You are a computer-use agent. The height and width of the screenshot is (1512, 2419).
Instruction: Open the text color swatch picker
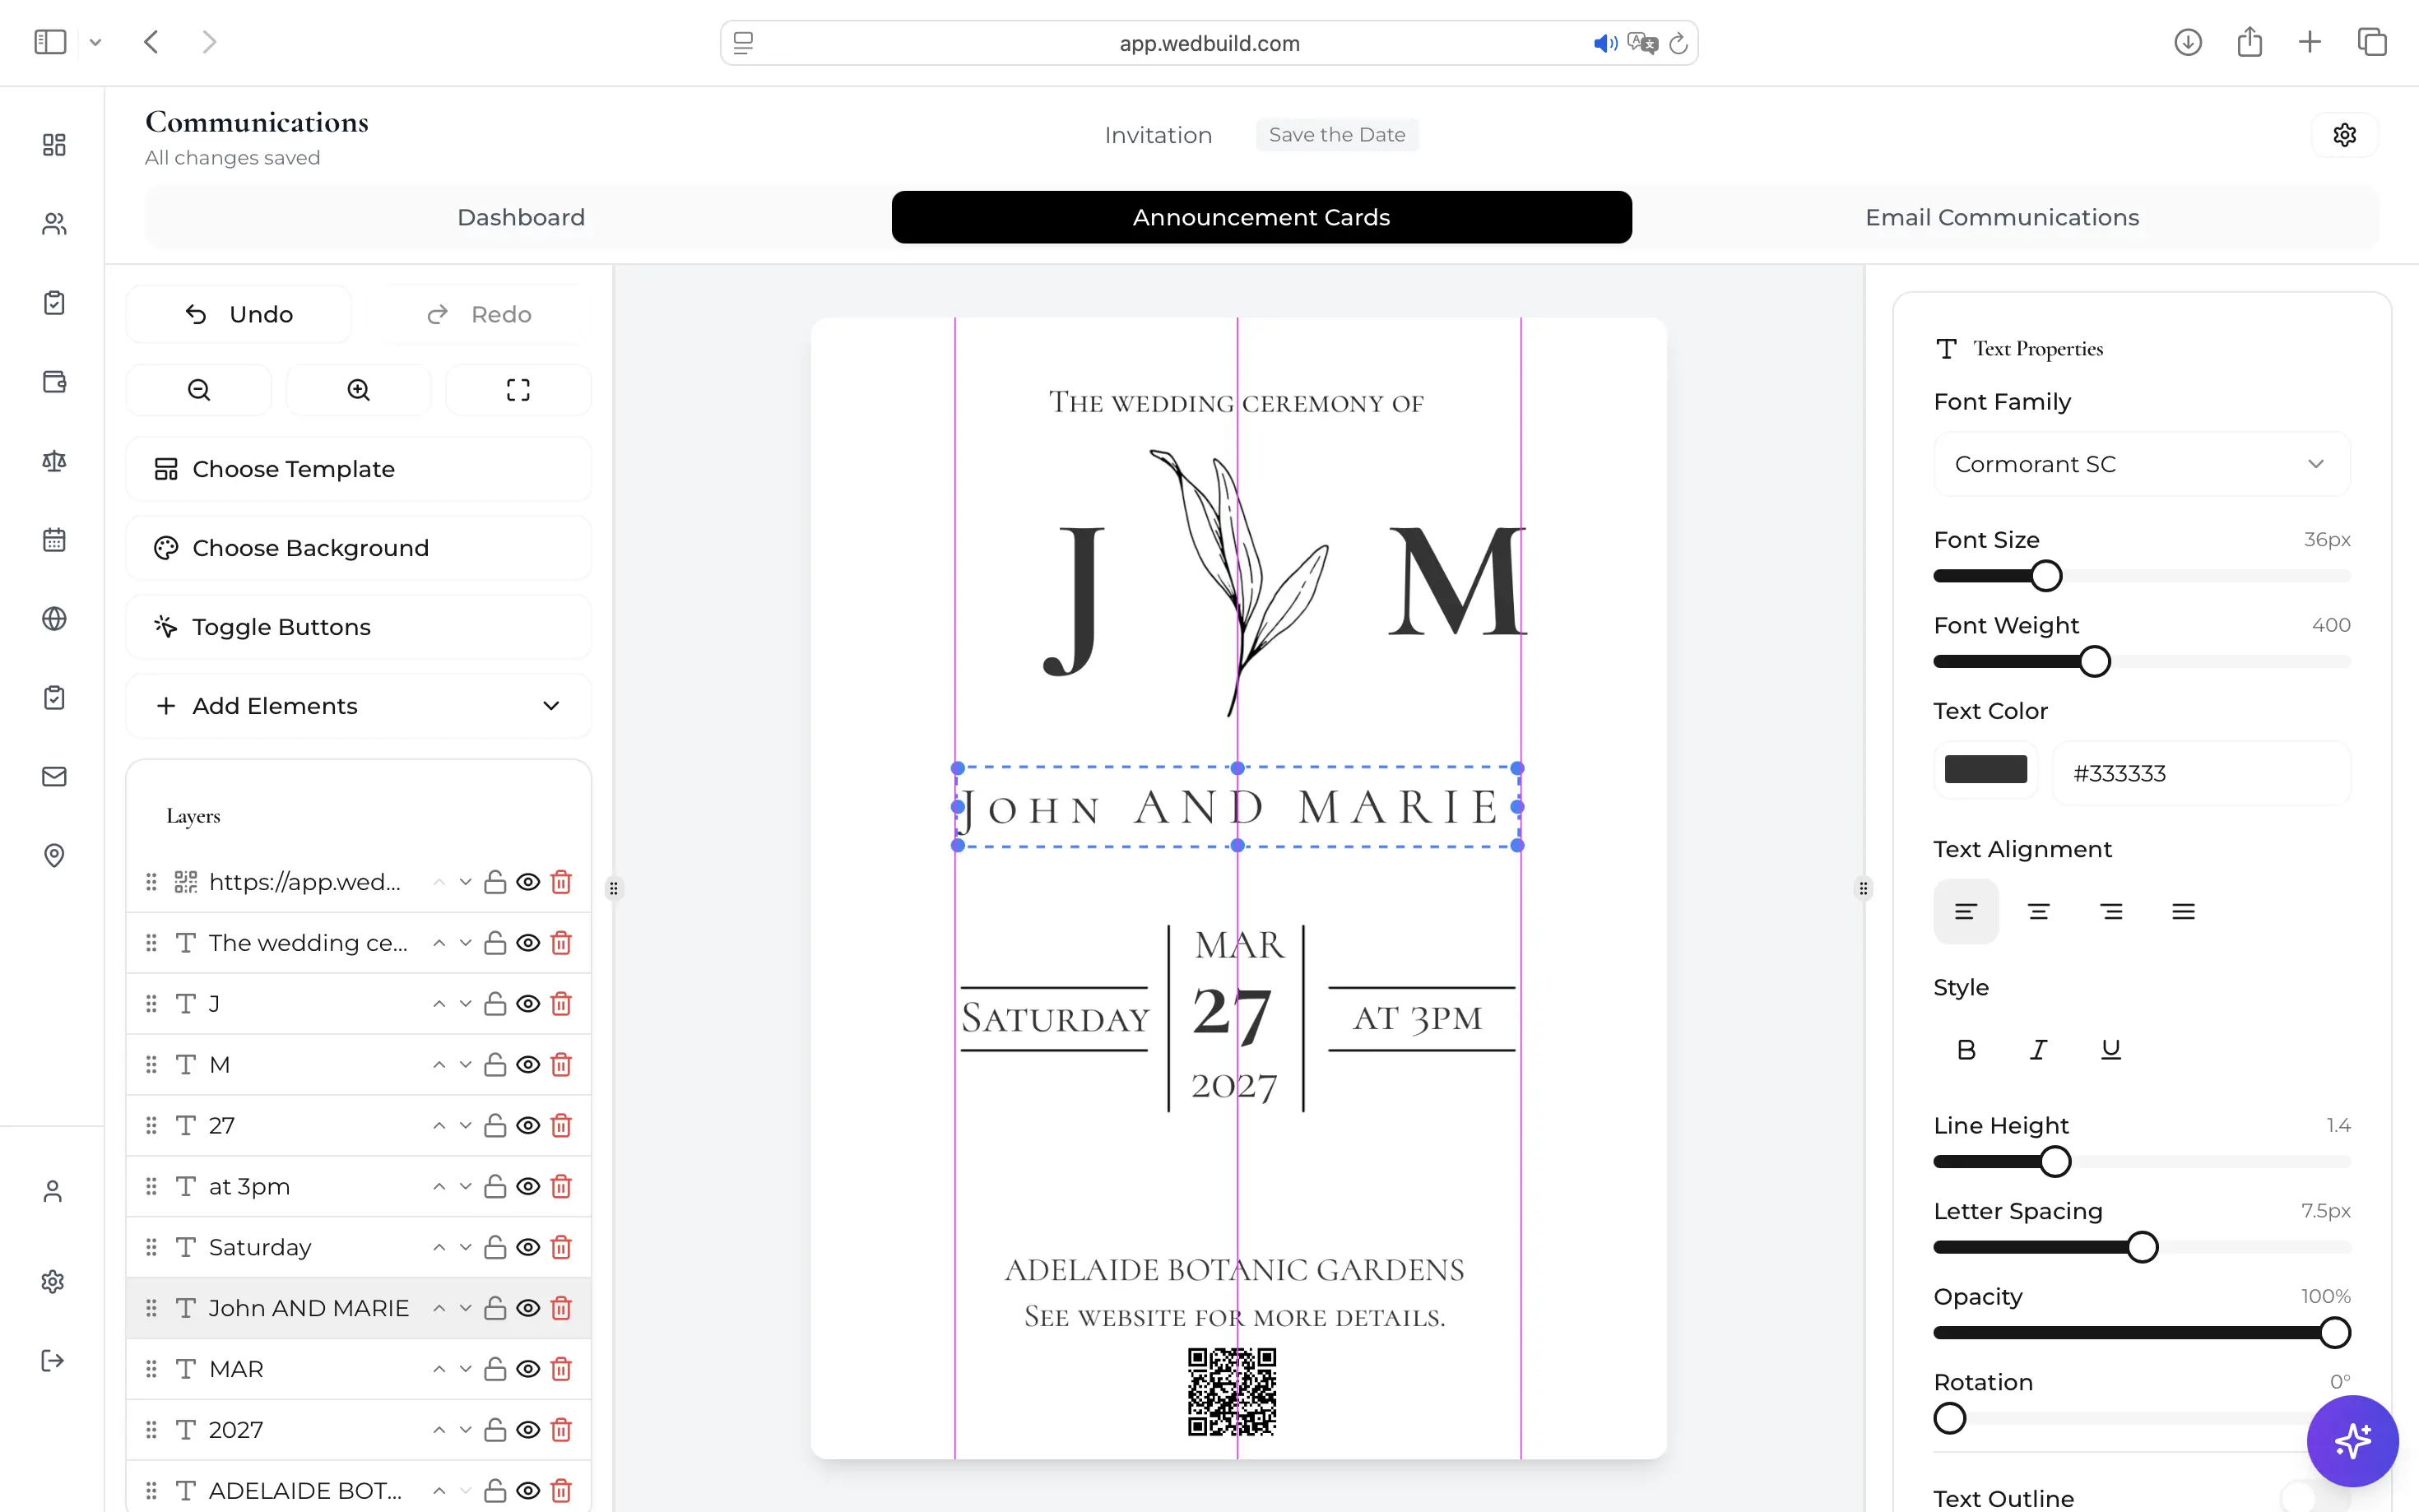click(x=1985, y=769)
